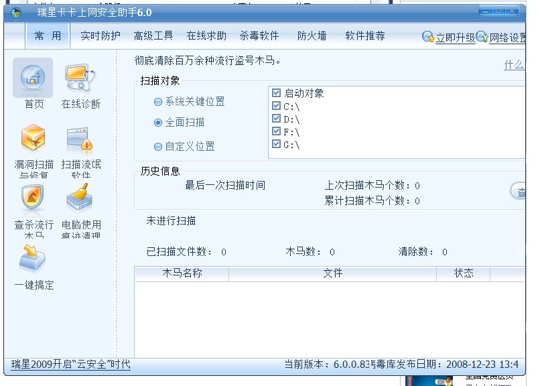Toggle the D:\ drive checkbox
This screenshot has height=386, width=540.
coord(276,118)
